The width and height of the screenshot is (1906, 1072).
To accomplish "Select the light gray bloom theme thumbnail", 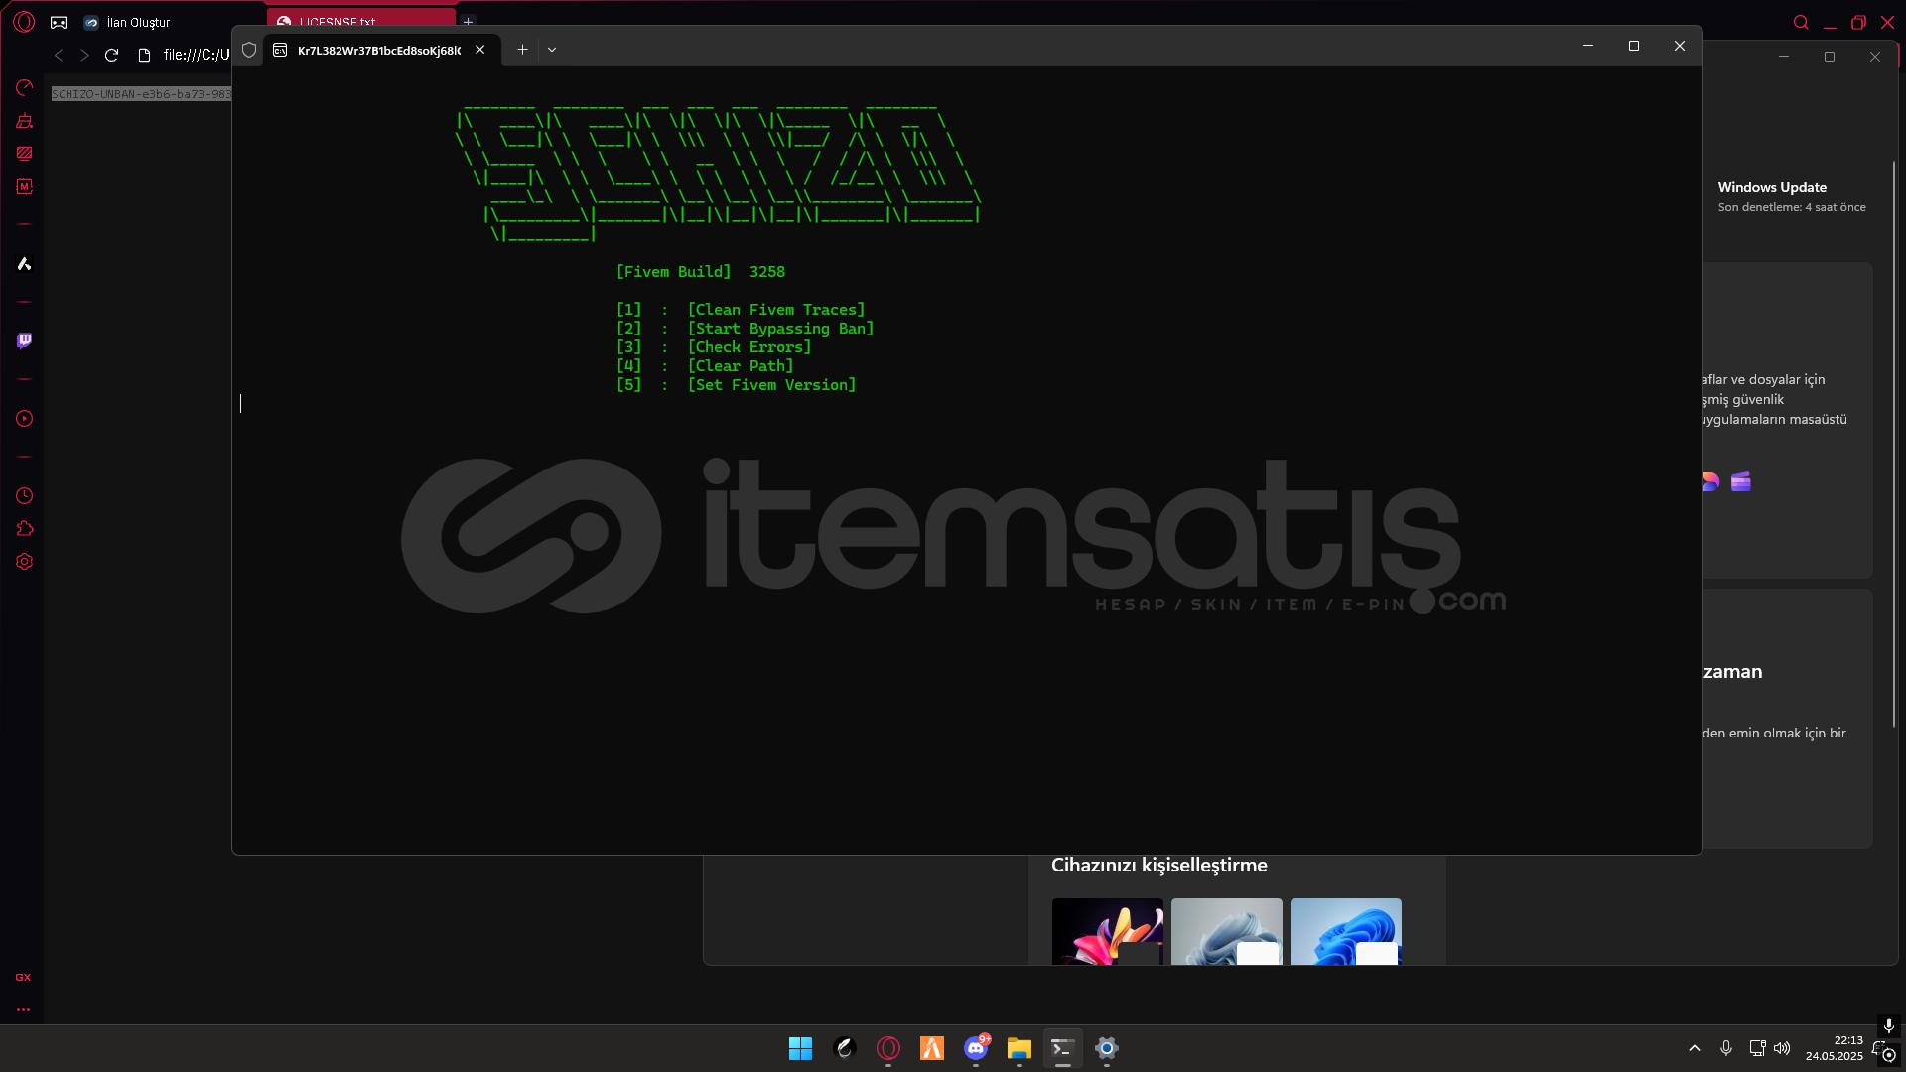I will click(1227, 931).
